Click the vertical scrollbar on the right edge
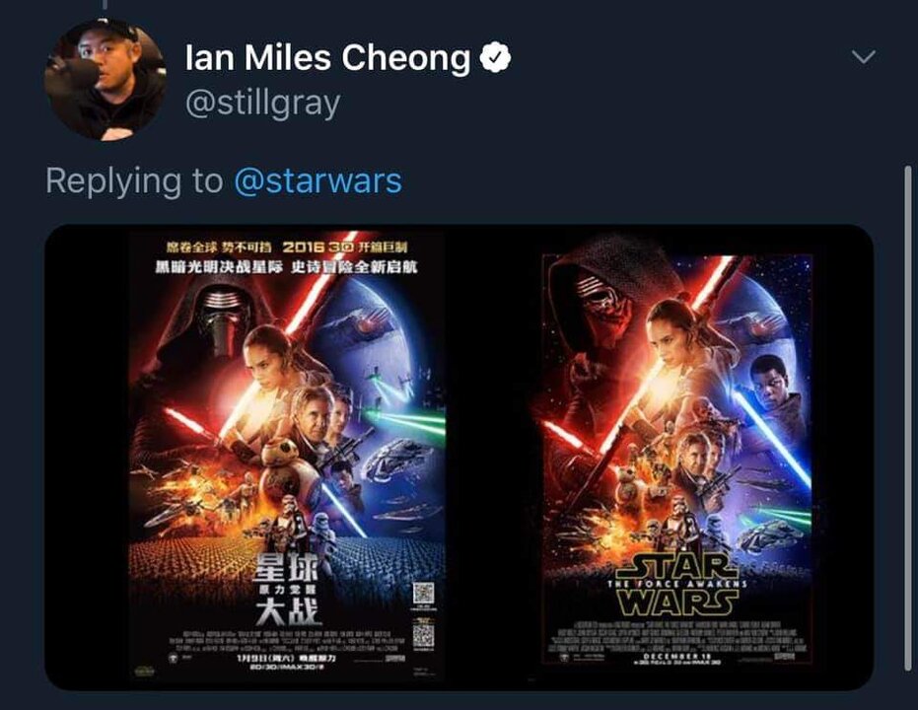This screenshot has height=710, width=918. pyautogui.click(x=908, y=418)
